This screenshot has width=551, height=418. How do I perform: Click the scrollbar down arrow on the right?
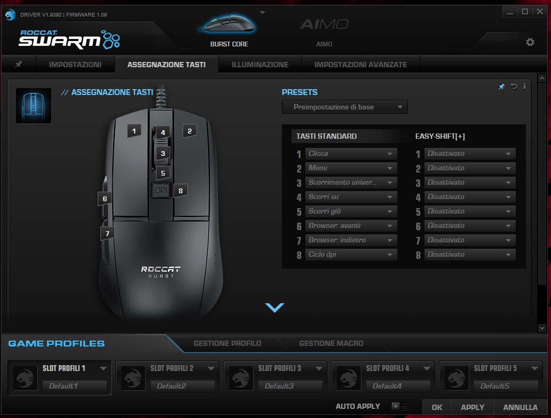point(542,328)
